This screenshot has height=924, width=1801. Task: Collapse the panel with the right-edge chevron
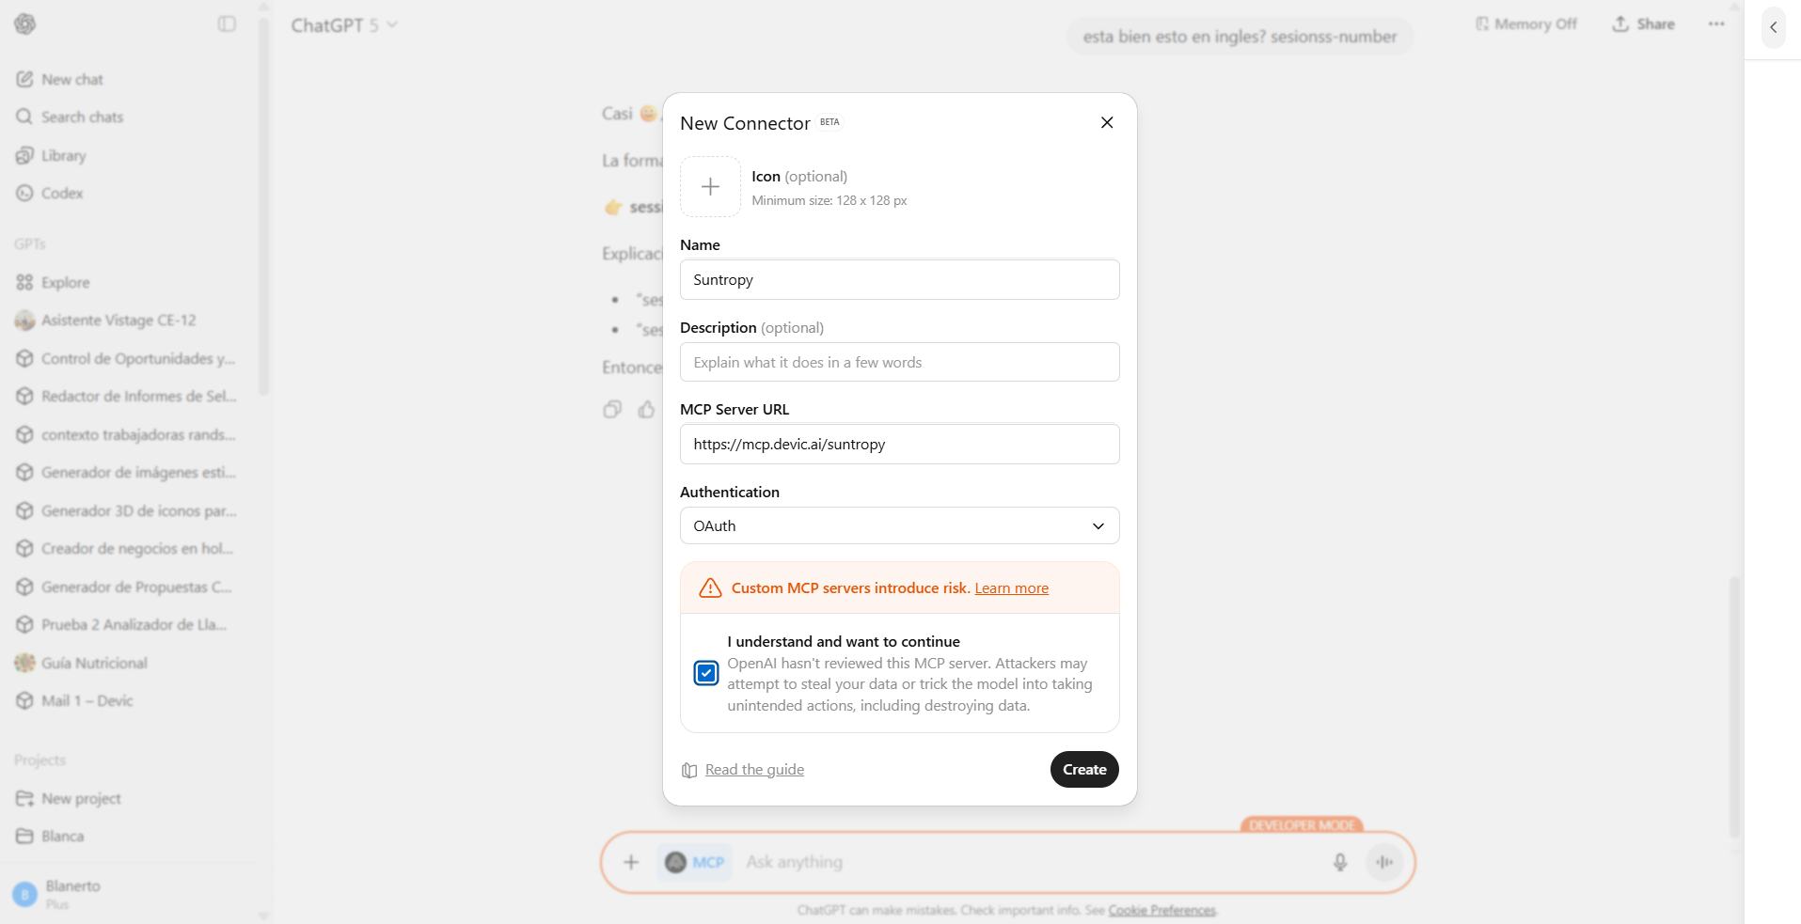tap(1772, 27)
